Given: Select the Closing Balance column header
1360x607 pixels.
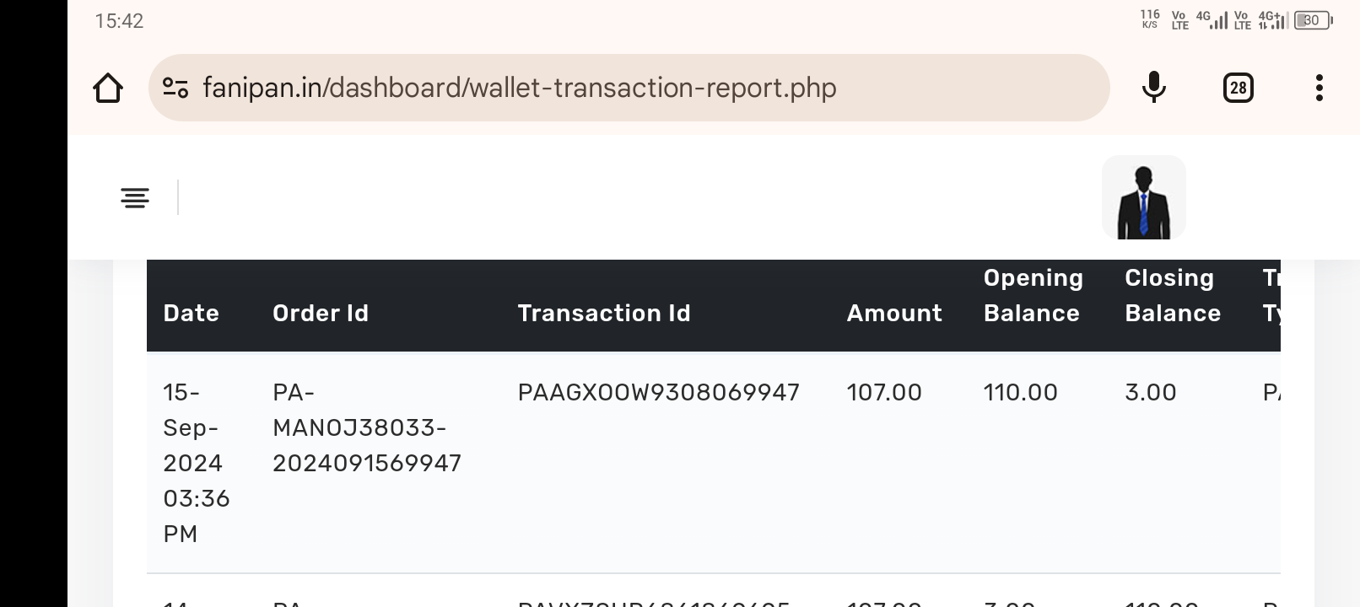Looking at the screenshot, I should [x=1173, y=296].
